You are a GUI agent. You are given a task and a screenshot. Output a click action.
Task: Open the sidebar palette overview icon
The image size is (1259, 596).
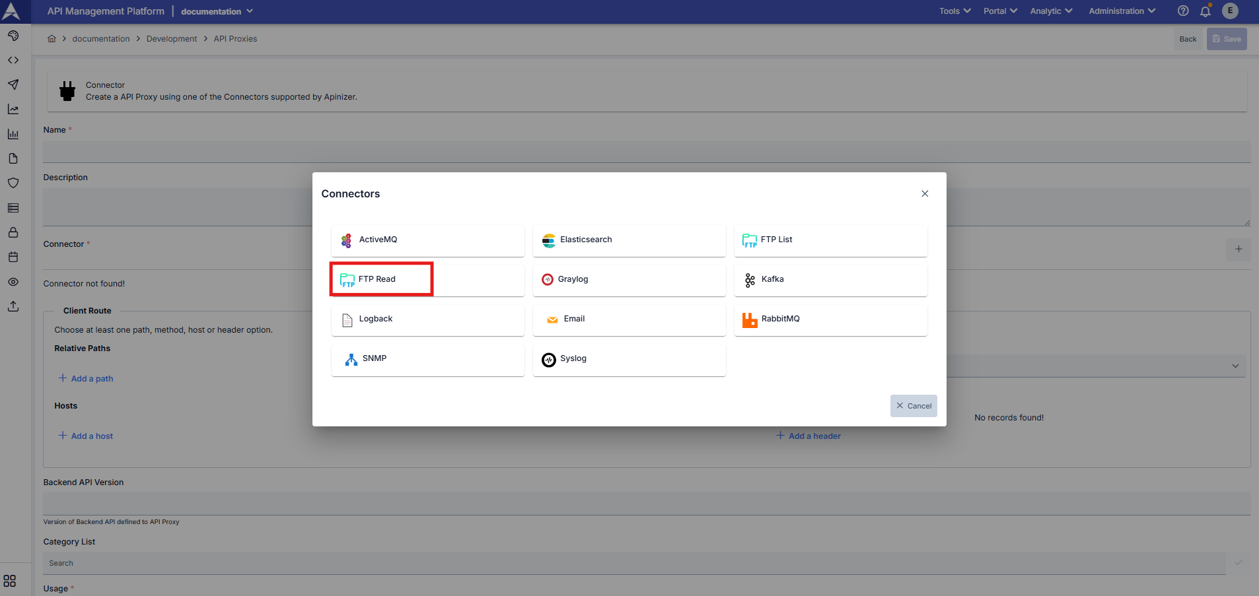coord(13,36)
